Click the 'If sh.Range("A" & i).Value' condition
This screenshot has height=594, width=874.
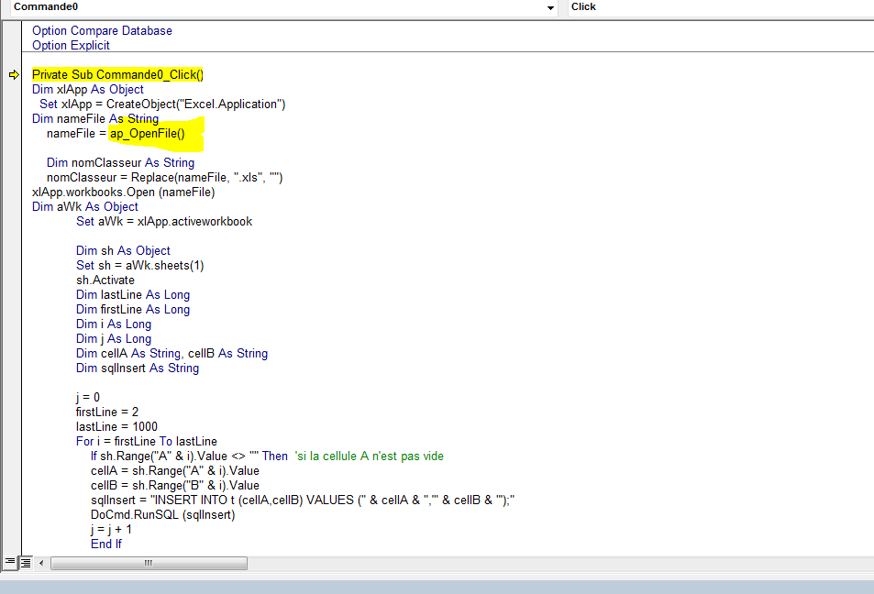[189, 456]
